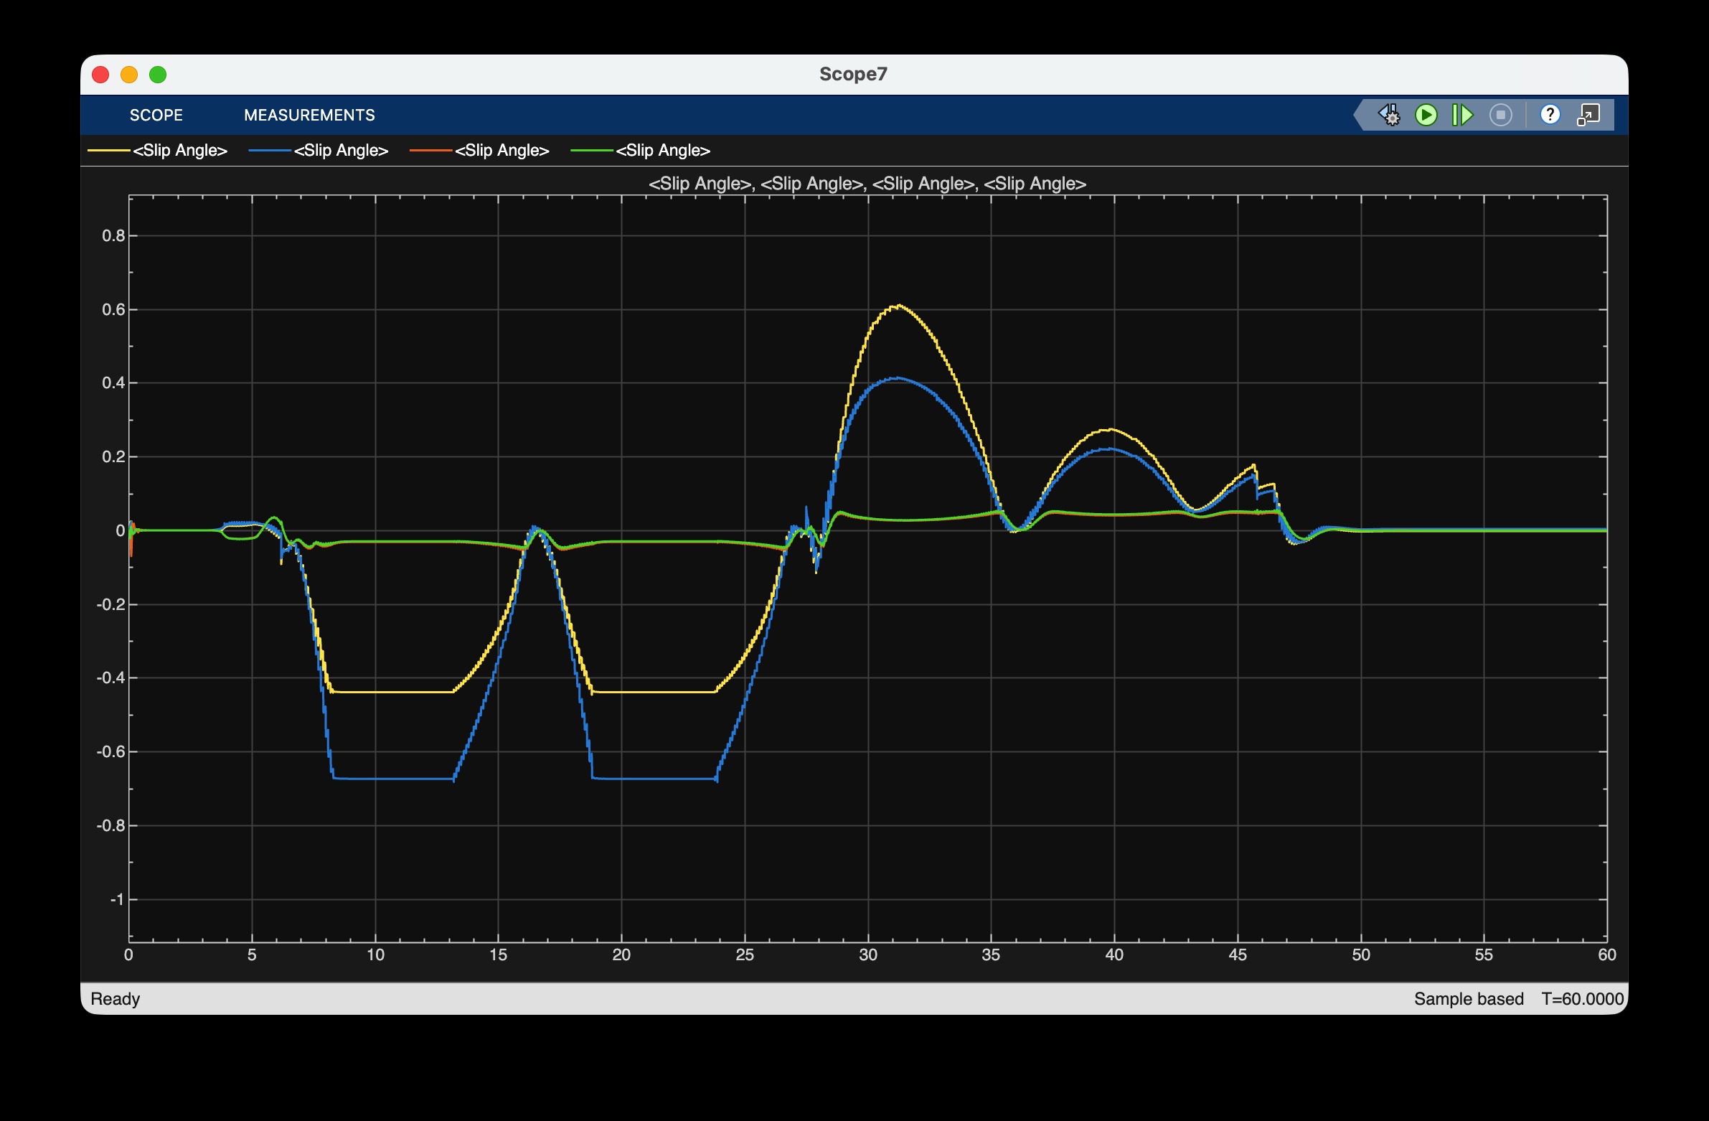
Task: Click the Scope7 window title bar text
Action: pyautogui.click(x=853, y=74)
